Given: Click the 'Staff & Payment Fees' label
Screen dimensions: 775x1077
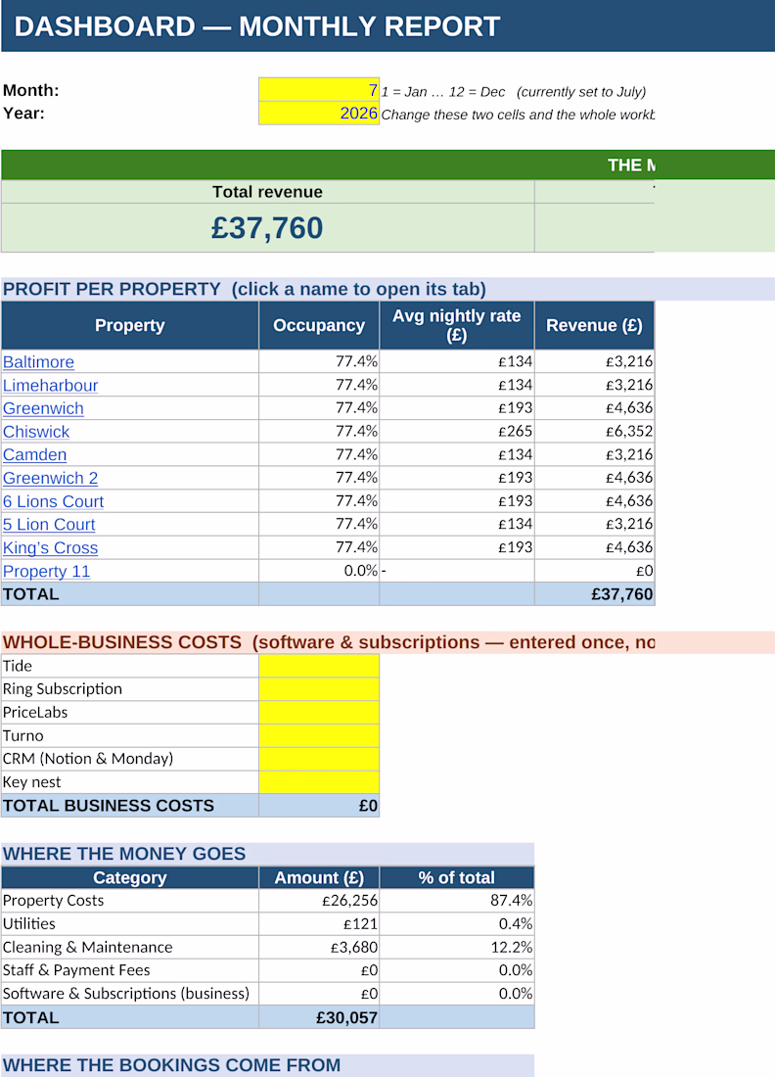Looking at the screenshot, I should tap(76, 970).
